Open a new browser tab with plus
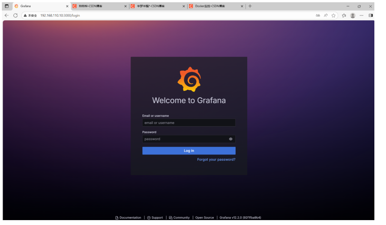 (250, 6)
